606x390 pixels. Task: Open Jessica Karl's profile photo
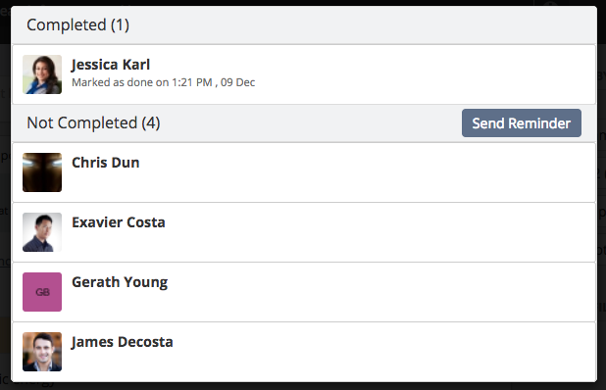tap(42, 74)
